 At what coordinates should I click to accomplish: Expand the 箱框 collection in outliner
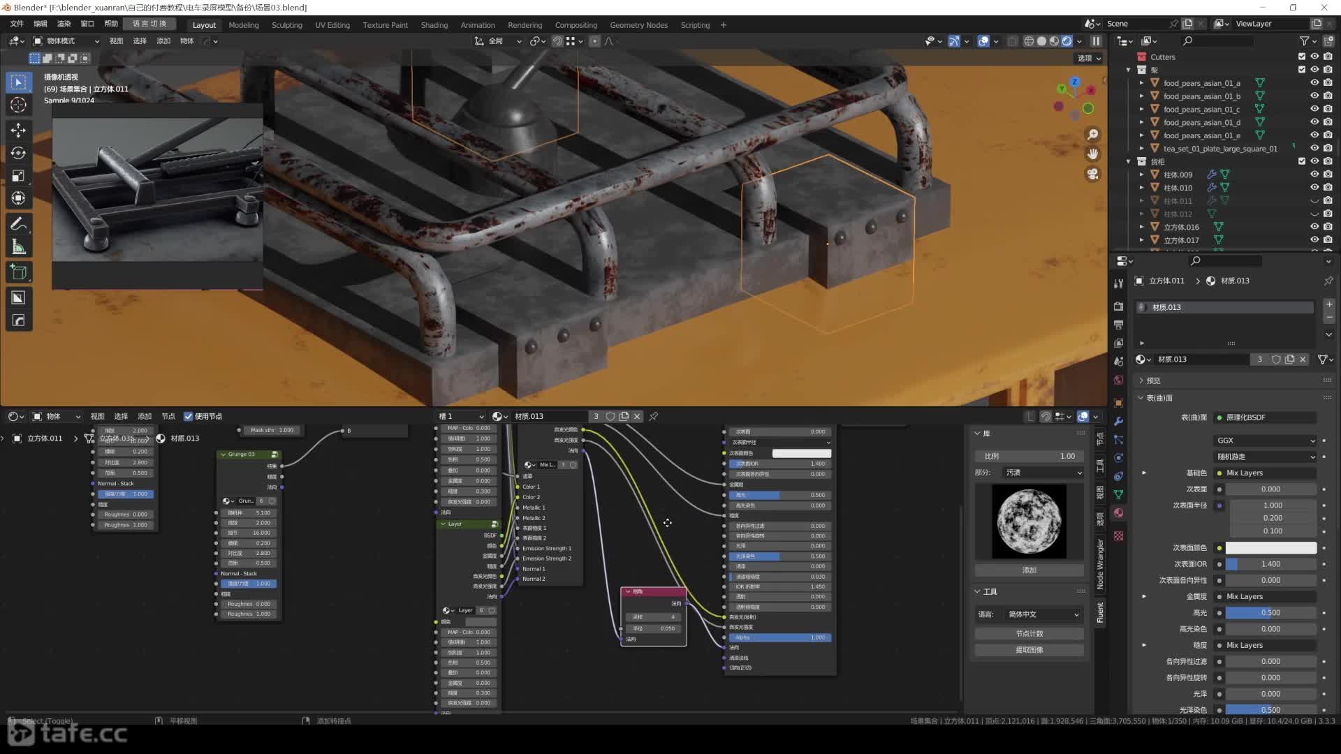pyautogui.click(x=1131, y=161)
